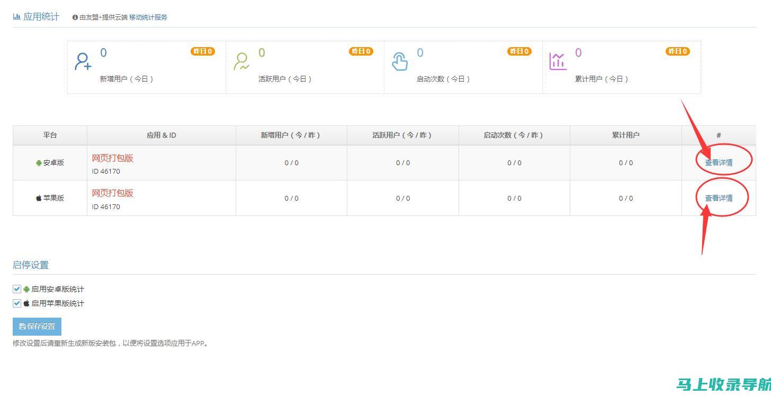
Task: Click the 新增用户（今日） label
Action: click(x=128, y=79)
